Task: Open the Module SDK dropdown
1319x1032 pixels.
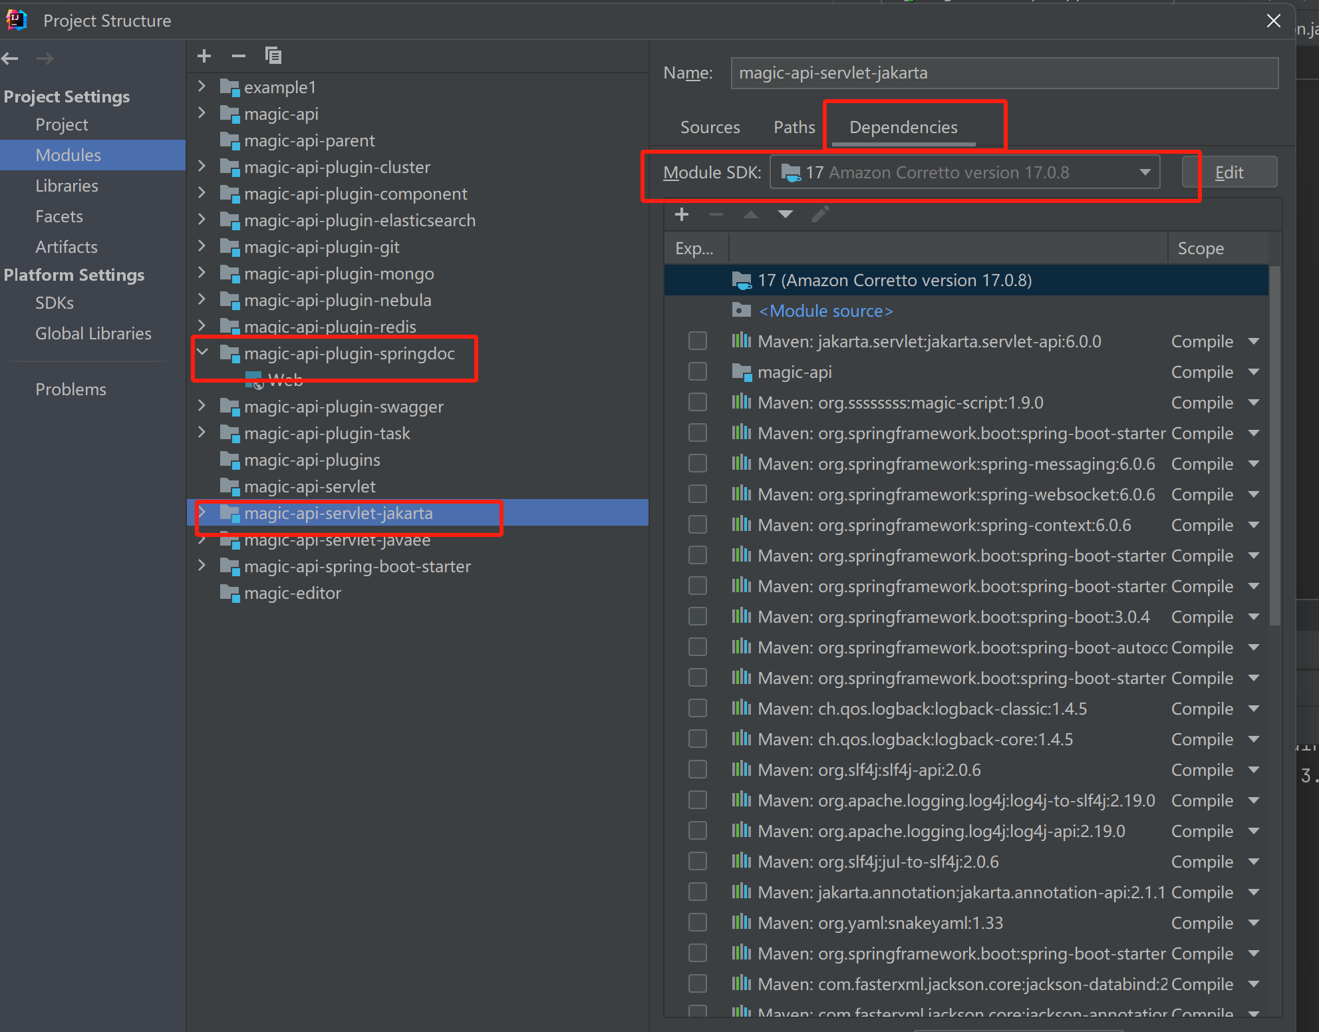Action: pos(964,172)
